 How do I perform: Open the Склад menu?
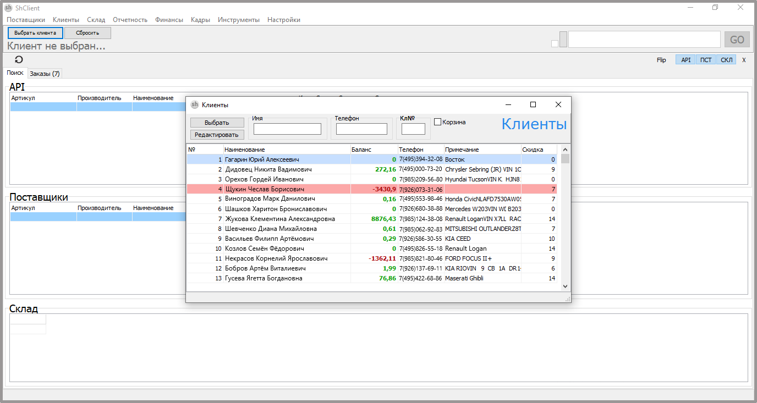[x=96, y=20]
